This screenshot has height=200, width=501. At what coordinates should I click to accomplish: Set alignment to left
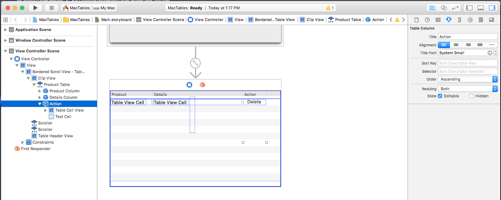[x=444, y=45]
